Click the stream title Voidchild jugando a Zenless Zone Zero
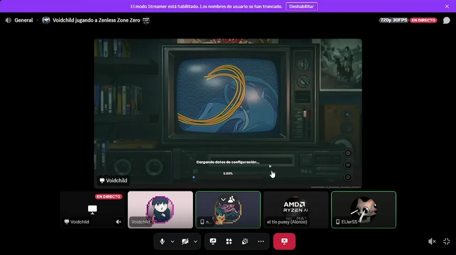The height and width of the screenshot is (255, 456). pos(97,20)
